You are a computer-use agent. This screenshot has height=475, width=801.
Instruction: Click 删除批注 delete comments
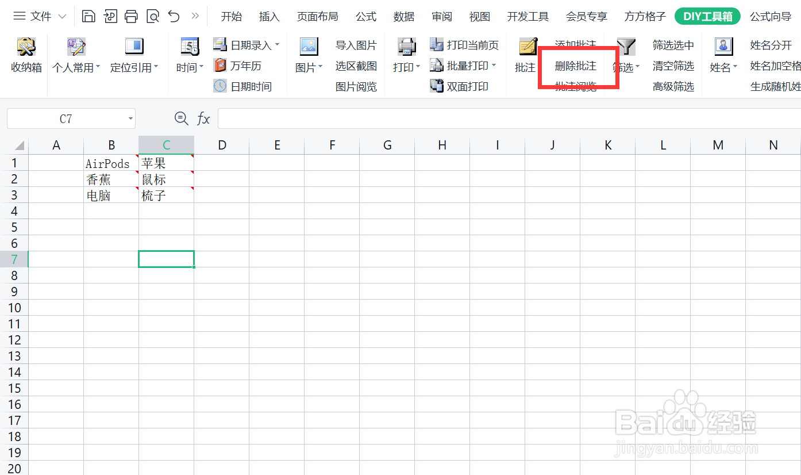[576, 66]
